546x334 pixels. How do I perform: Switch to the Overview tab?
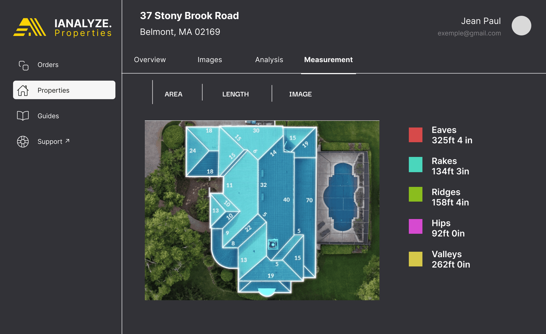(150, 60)
